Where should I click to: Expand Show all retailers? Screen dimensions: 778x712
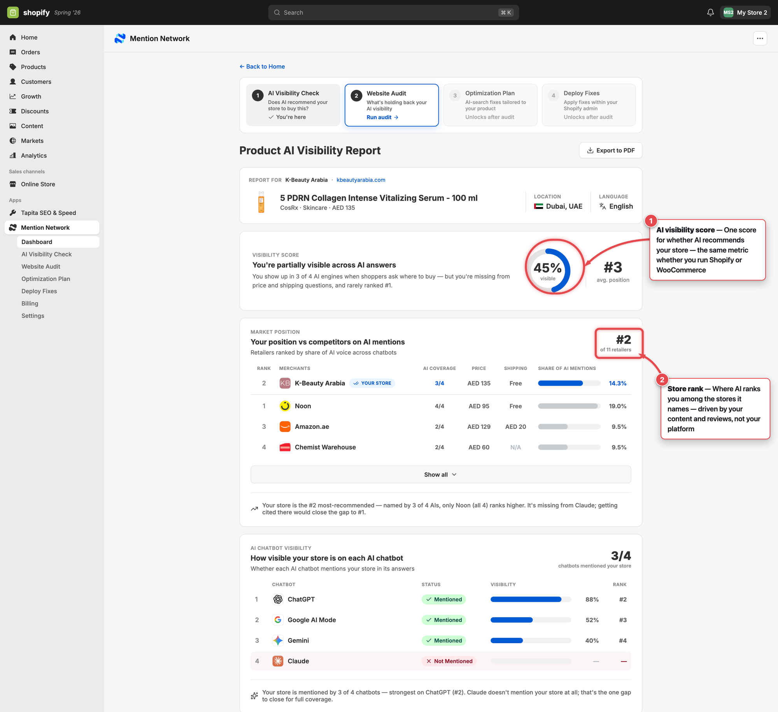point(440,475)
